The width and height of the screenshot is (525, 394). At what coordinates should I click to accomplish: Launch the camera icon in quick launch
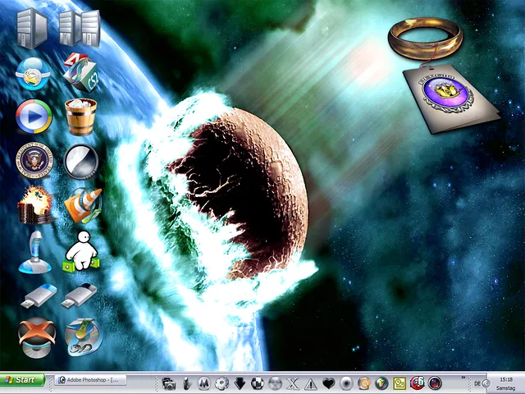(169, 383)
